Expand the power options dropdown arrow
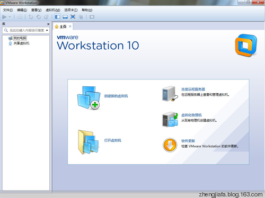 point(10,17)
